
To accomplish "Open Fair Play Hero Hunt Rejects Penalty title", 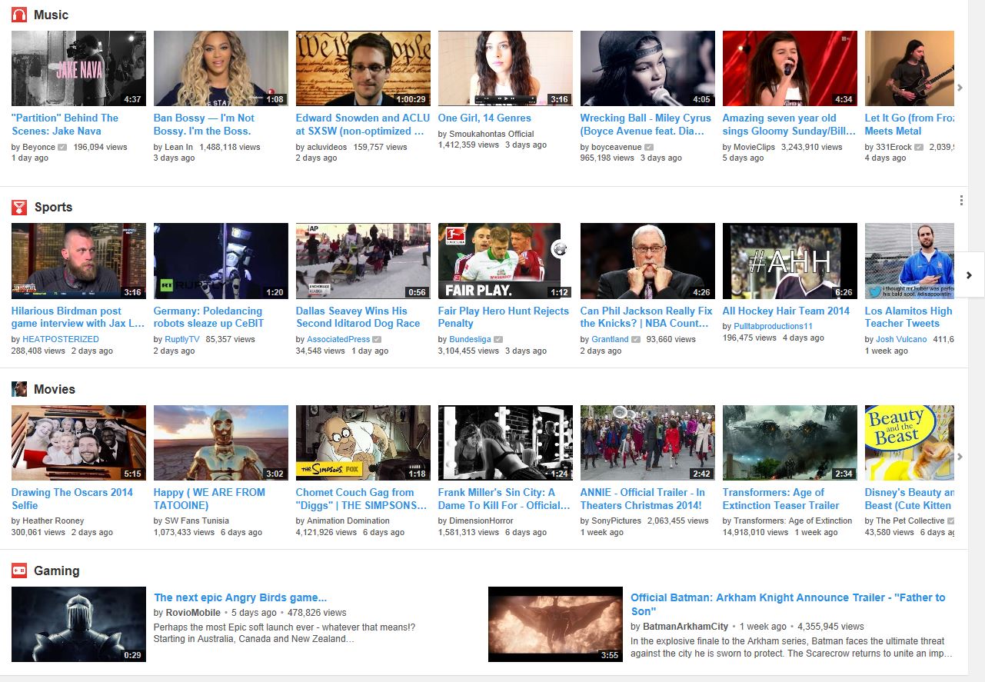I will click(504, 317).
